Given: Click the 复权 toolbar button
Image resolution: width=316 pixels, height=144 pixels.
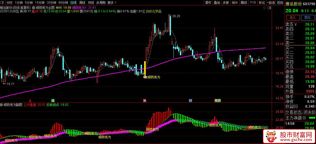Looking at the screenshot, I should pos(208,3).
